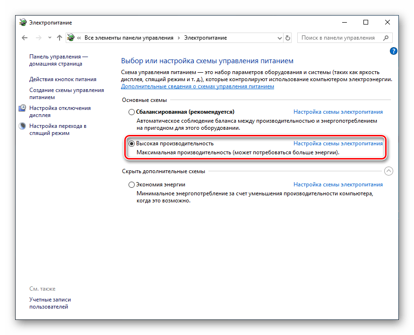Select the Высокая производительность radio button
This screenshot has width=414, height=335.
pyautogui.click(x=131, y=143)
